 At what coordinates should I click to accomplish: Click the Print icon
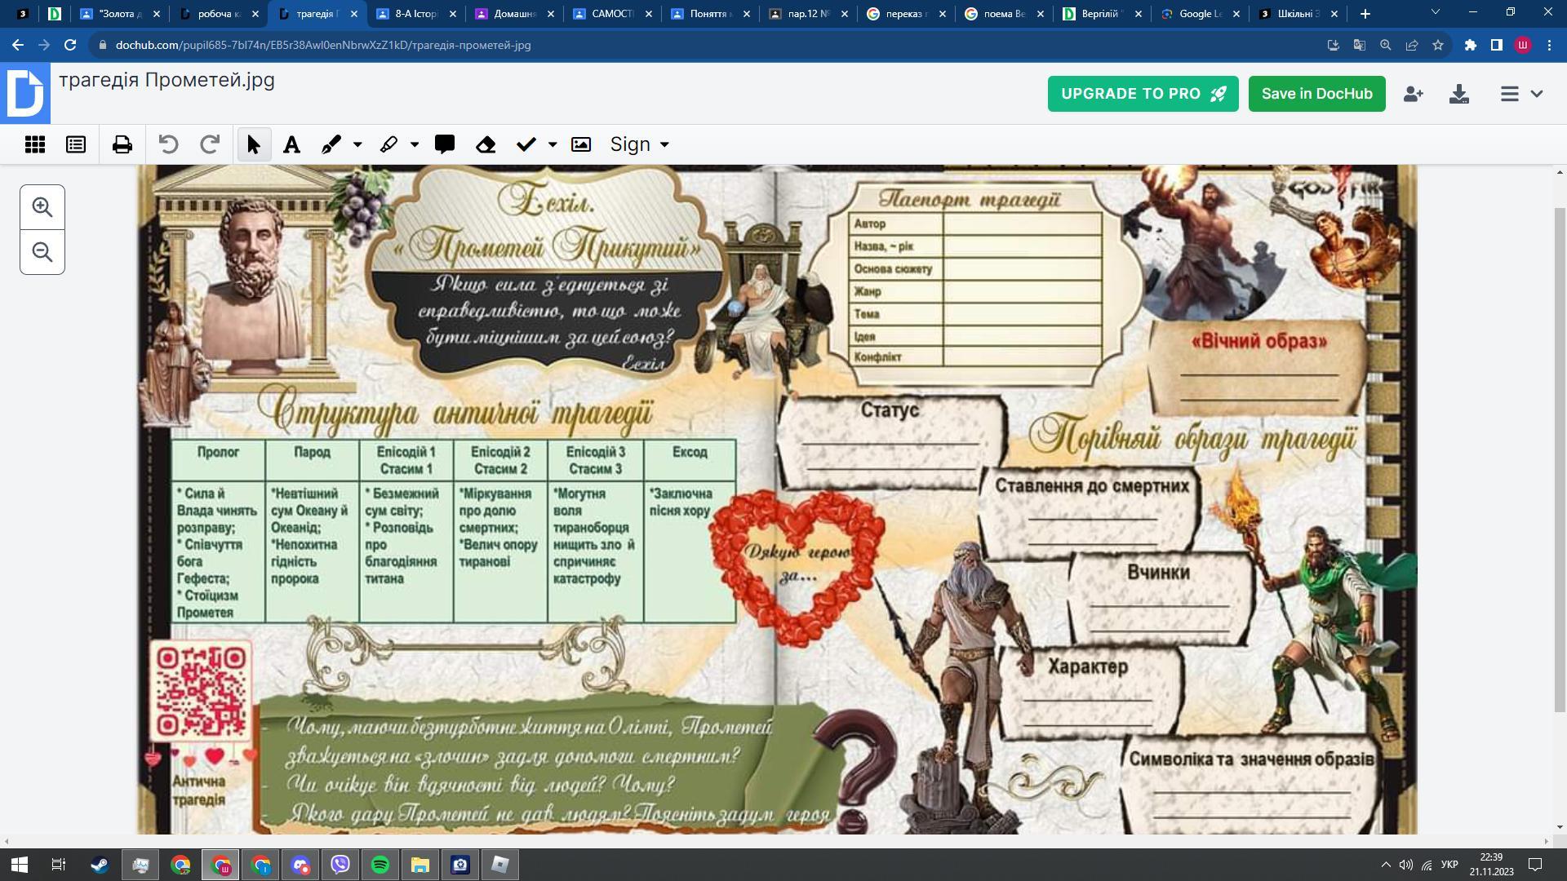pyautogui.click(x=122, y=145)
